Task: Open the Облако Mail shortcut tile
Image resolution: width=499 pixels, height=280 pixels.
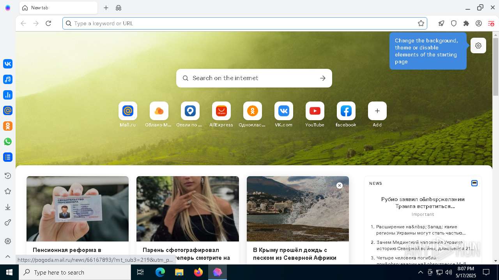Action: [159, 115]
